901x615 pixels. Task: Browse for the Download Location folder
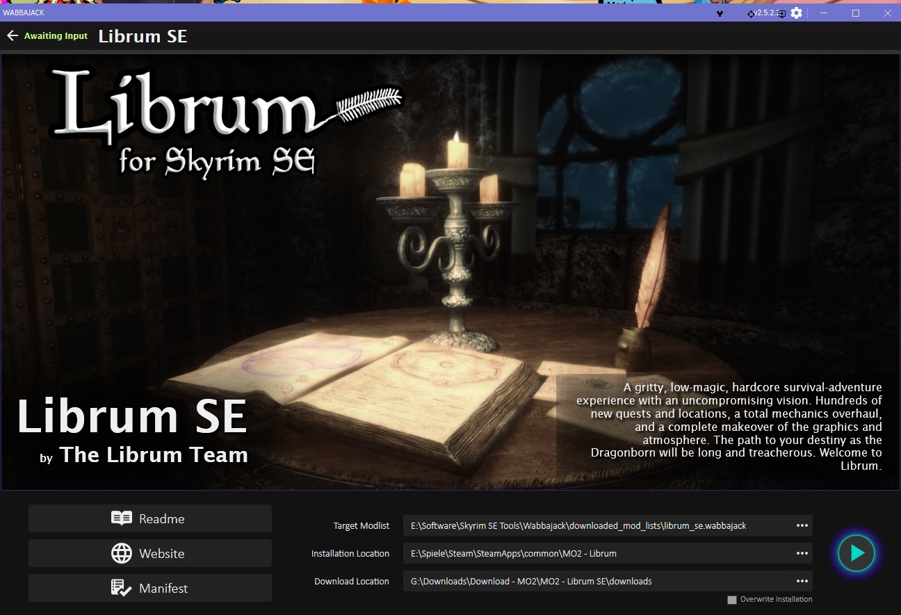(x=802, y=581)
